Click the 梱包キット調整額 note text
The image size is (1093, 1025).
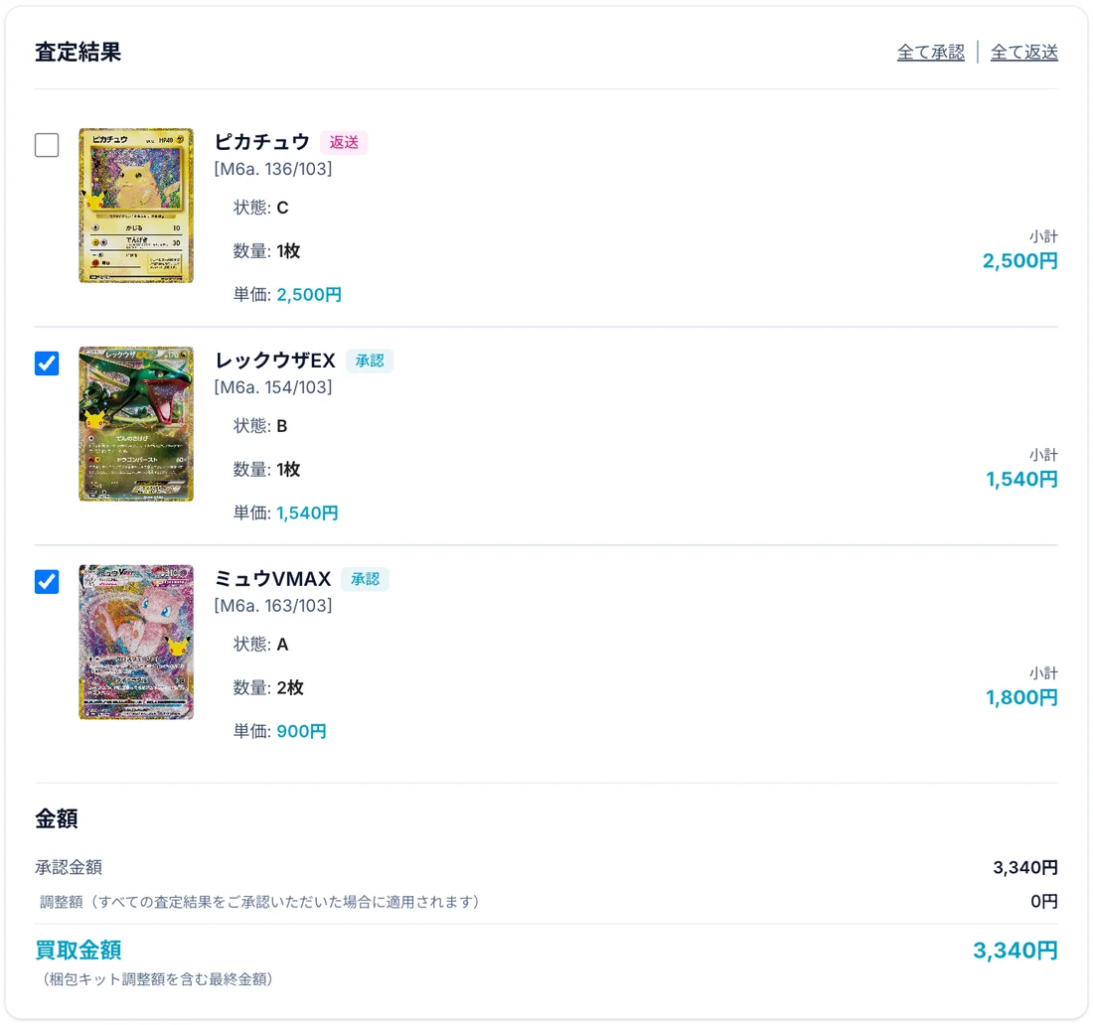pyautogui.click(x=158, y=979)
